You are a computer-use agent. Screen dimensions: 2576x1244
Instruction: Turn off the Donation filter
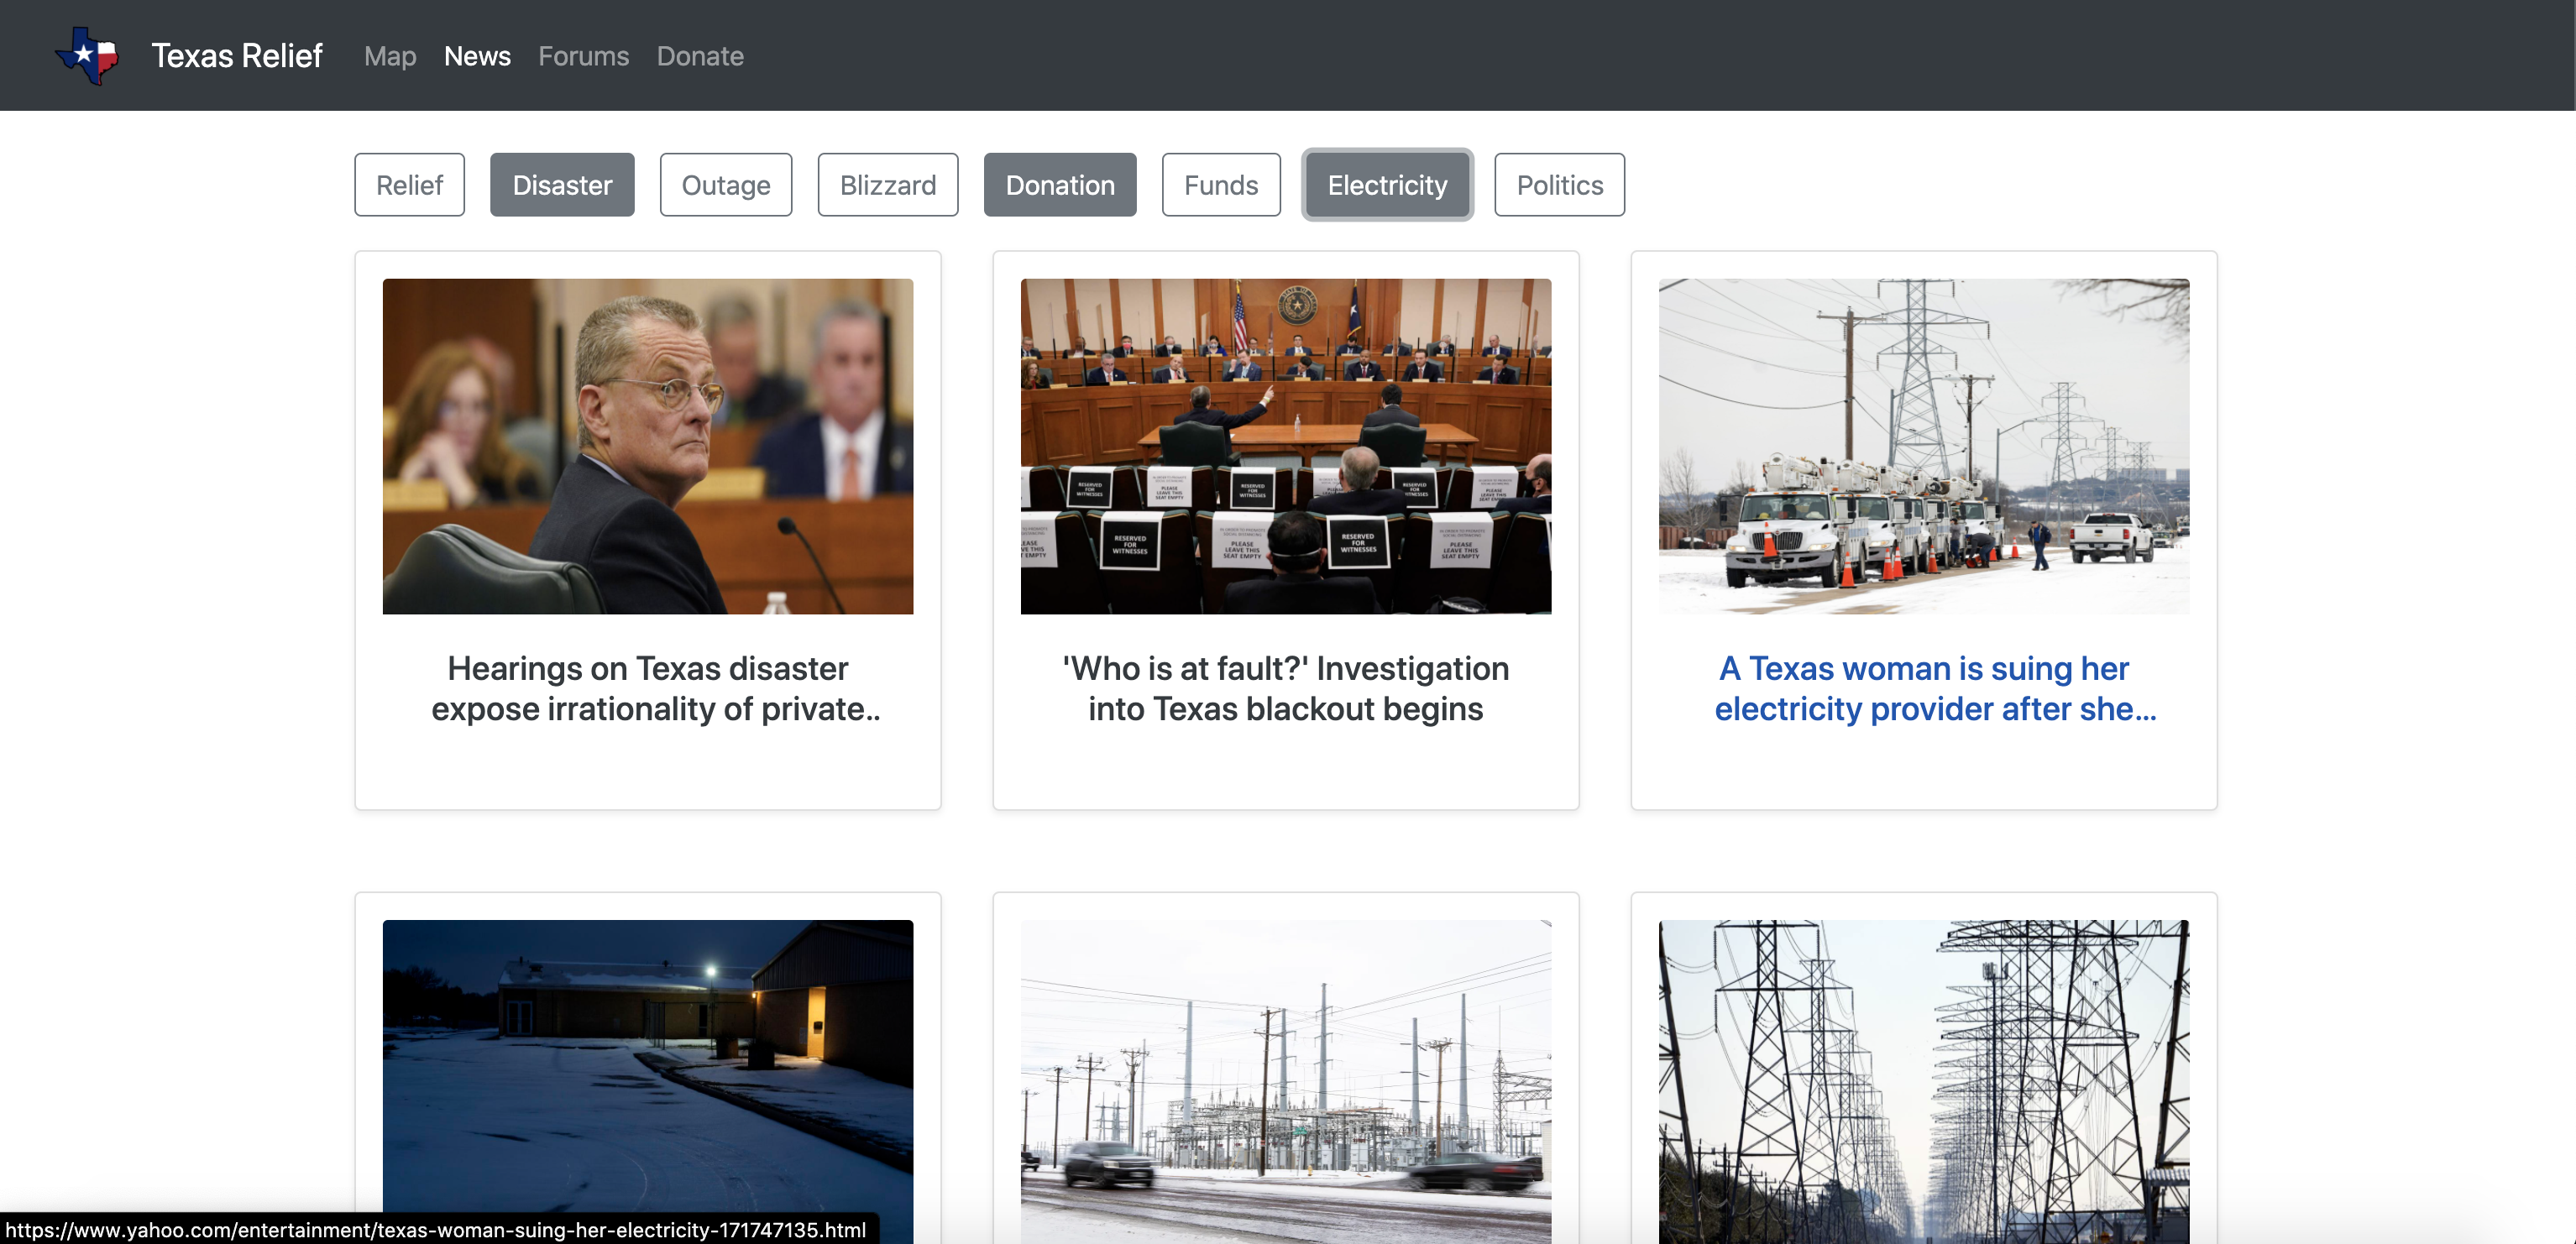coord(1059,185)
